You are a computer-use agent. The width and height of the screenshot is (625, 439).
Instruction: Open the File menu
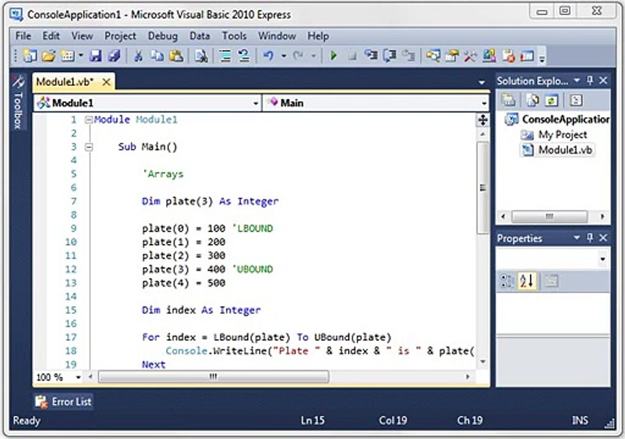[23, 36]
